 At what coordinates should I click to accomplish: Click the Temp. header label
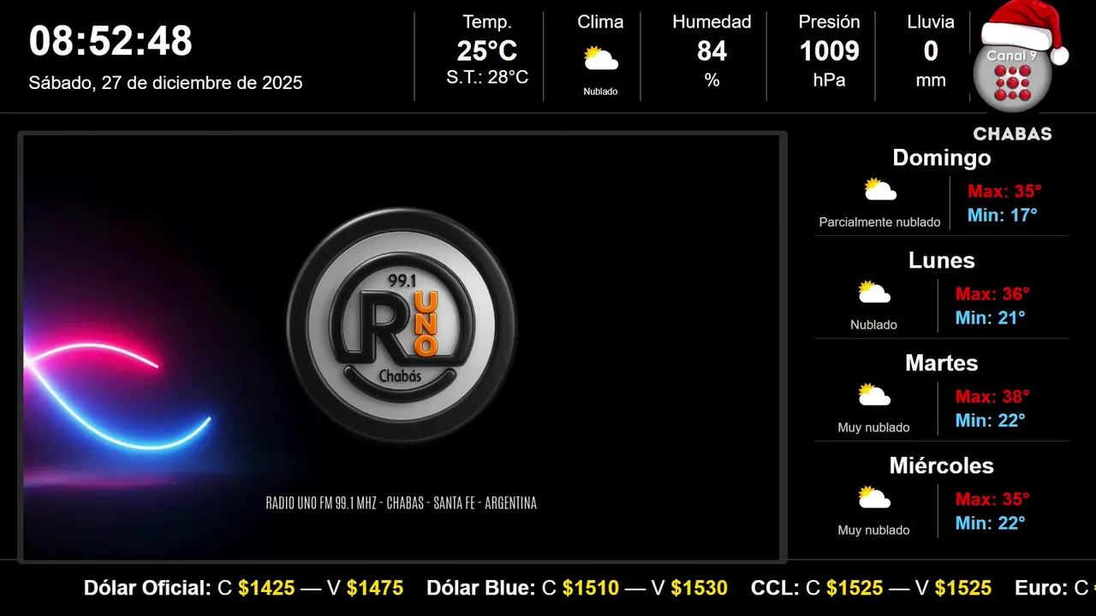487,22
